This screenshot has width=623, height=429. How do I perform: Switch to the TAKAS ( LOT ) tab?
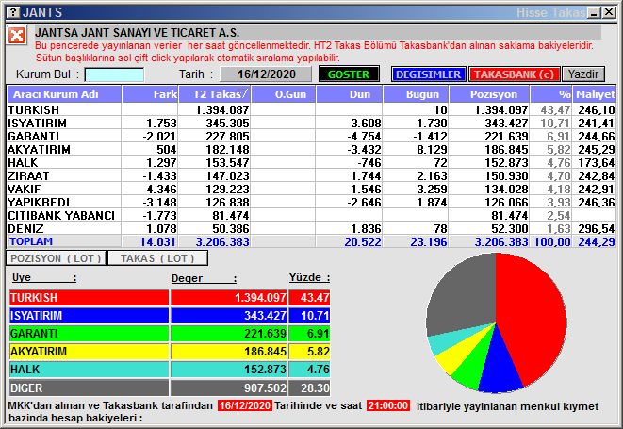point(157,258)
